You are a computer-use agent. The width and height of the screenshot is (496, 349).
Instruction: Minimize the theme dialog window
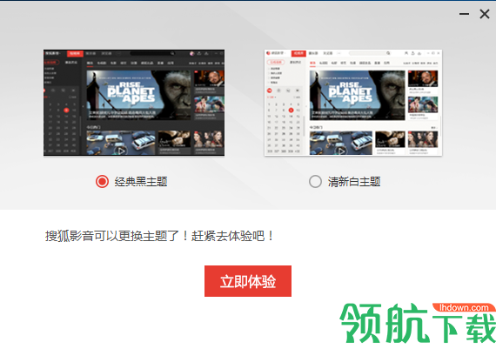pos(464,14)
